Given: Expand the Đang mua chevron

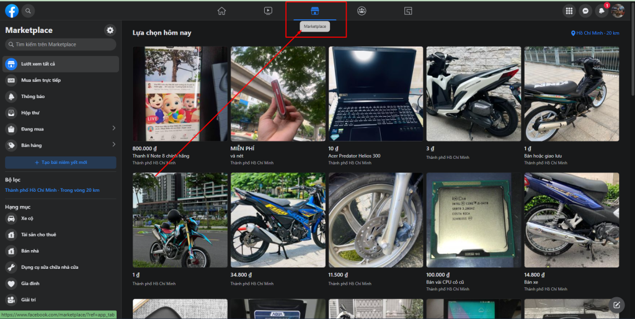Looking at the screenshot, I should [113, 128].
